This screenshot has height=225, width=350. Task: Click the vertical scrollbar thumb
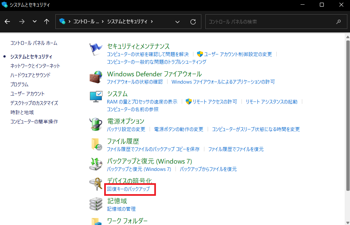[x=348, y=115]
